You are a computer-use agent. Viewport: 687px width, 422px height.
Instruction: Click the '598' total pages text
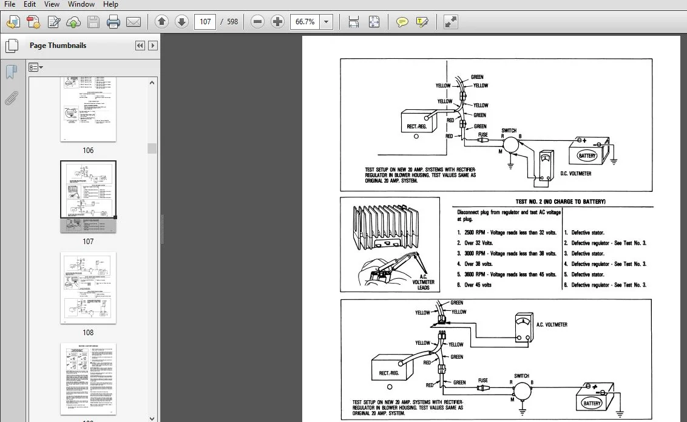[232, 21]
